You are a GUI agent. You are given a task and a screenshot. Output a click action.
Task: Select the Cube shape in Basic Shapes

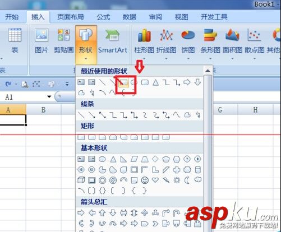[81, 180]
